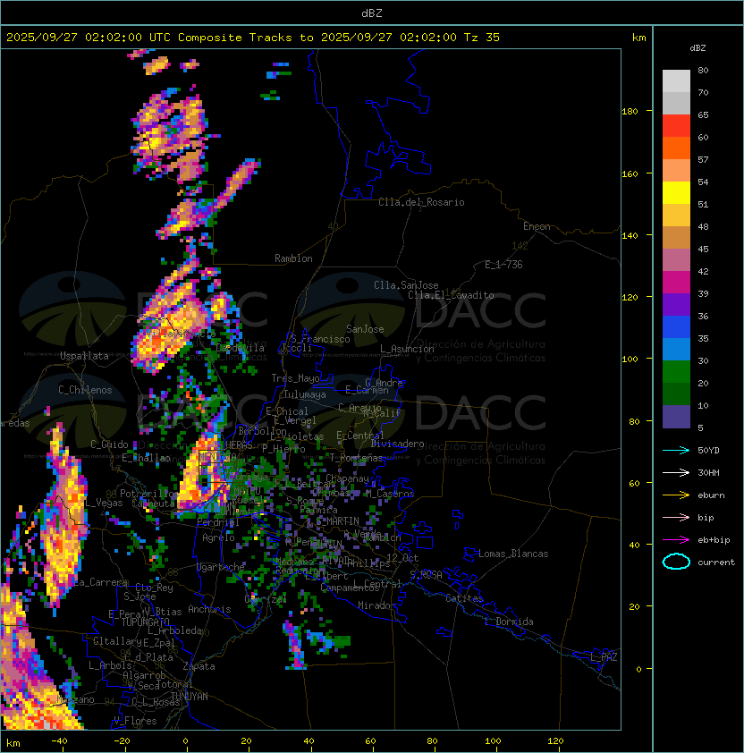Click the 'Tres_Mayo' map label
Viewport: 744px width, 753px height.
[x=295, y=378]
